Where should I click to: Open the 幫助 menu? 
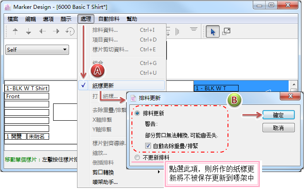coord(132,19)
